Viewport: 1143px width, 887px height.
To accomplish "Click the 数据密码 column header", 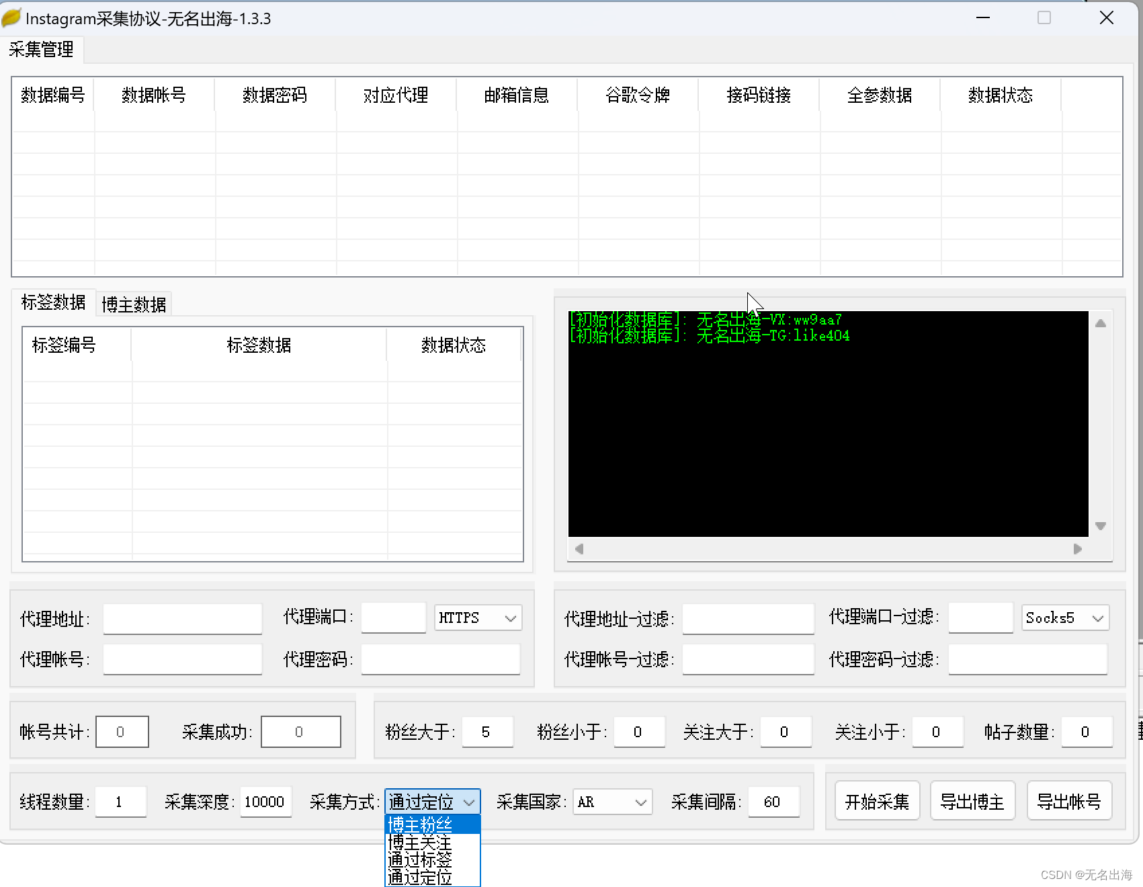I will (x=275, y=95).
